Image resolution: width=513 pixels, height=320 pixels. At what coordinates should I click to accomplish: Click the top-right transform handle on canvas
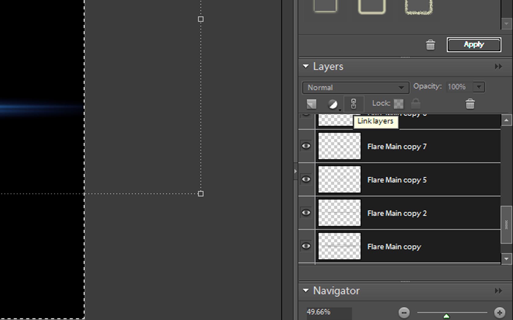201,19
